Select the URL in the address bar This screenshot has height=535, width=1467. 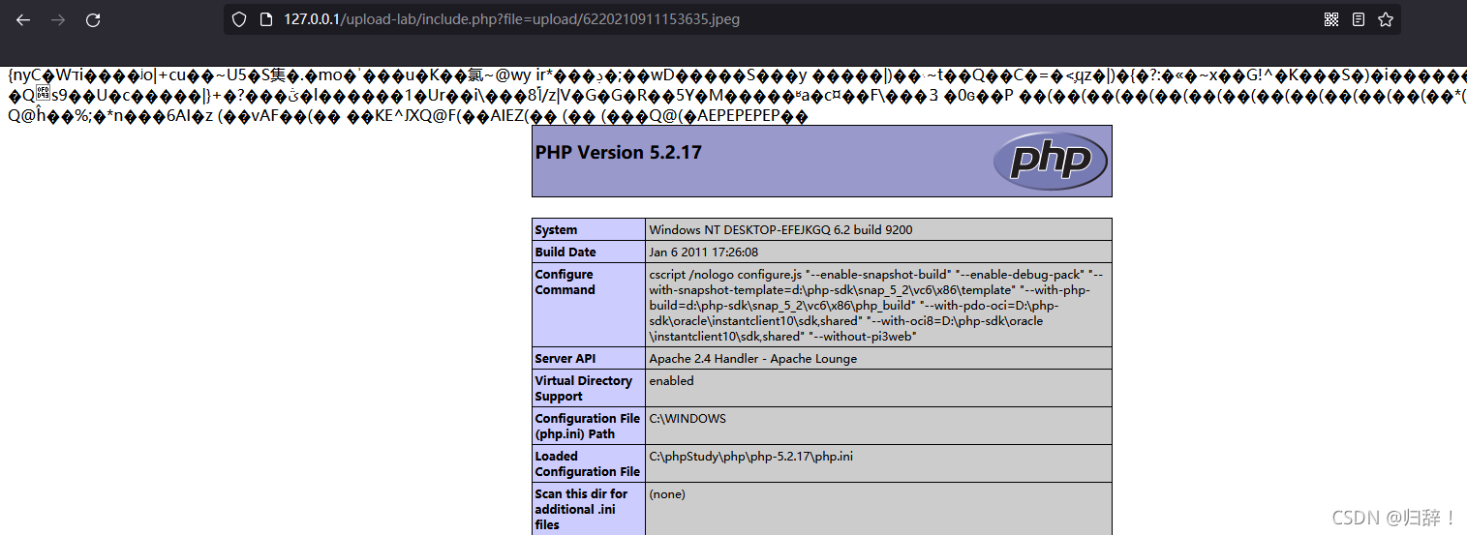coord(511,19)
